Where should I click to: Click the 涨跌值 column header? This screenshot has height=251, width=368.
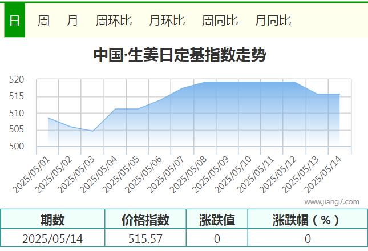click(217, 220)
